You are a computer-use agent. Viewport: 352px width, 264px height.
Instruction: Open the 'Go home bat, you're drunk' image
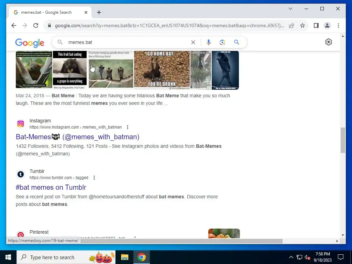(x=162, y=70)
